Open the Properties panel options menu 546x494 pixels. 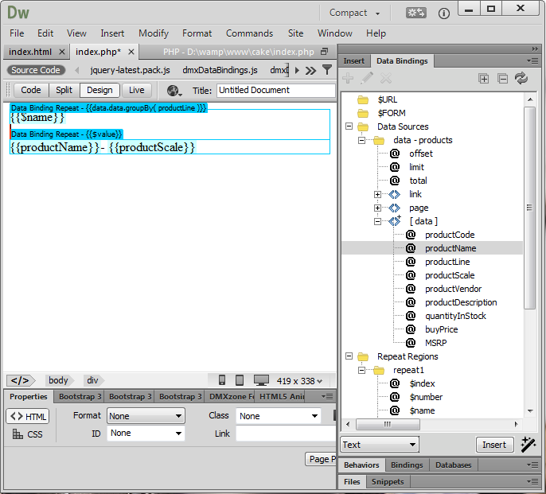click(x=327, y=396)
